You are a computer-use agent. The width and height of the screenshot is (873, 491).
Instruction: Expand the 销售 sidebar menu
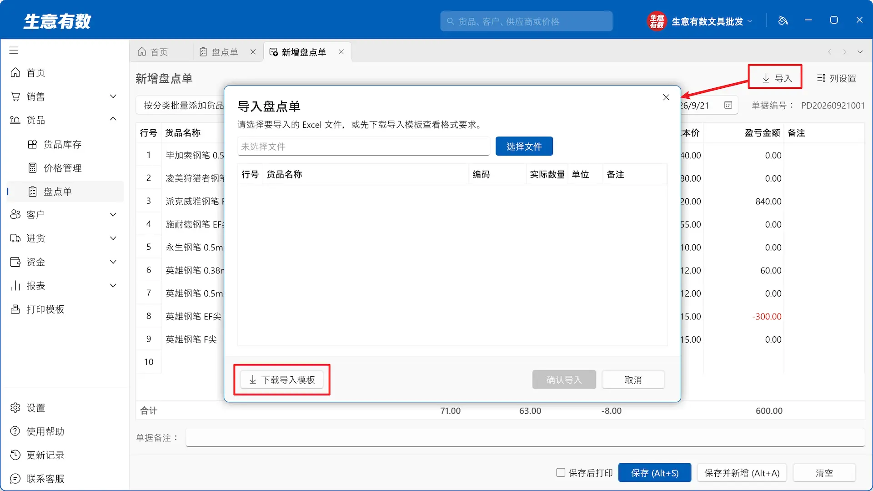coord(113,96)
